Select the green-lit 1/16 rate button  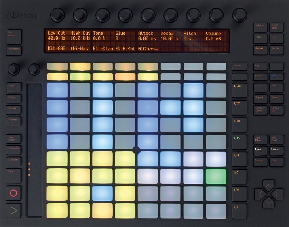pos(239,143)
